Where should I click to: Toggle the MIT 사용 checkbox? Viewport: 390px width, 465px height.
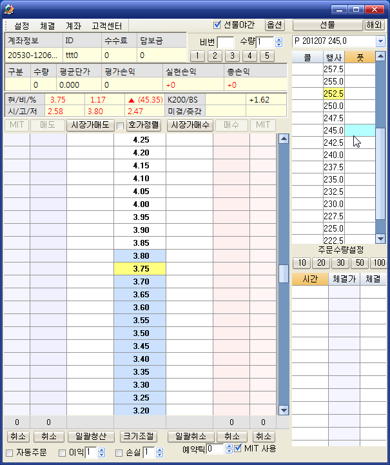[238, 448]
